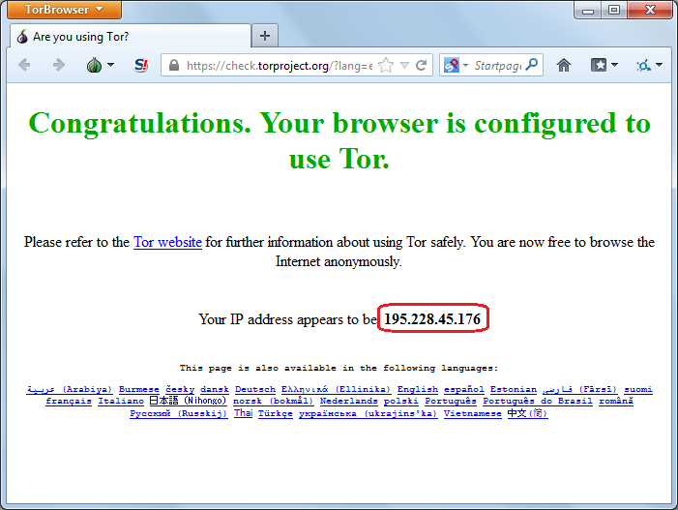Open the Tor website link
The width and height of the screenshot is (678, 510).
click(x=167, y=242)
